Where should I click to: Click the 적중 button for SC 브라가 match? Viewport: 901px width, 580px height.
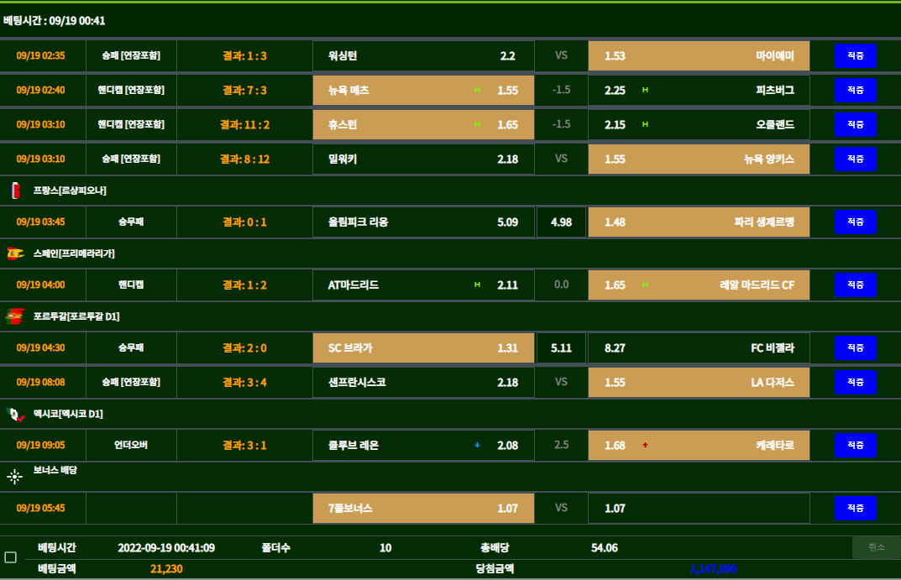855,348
